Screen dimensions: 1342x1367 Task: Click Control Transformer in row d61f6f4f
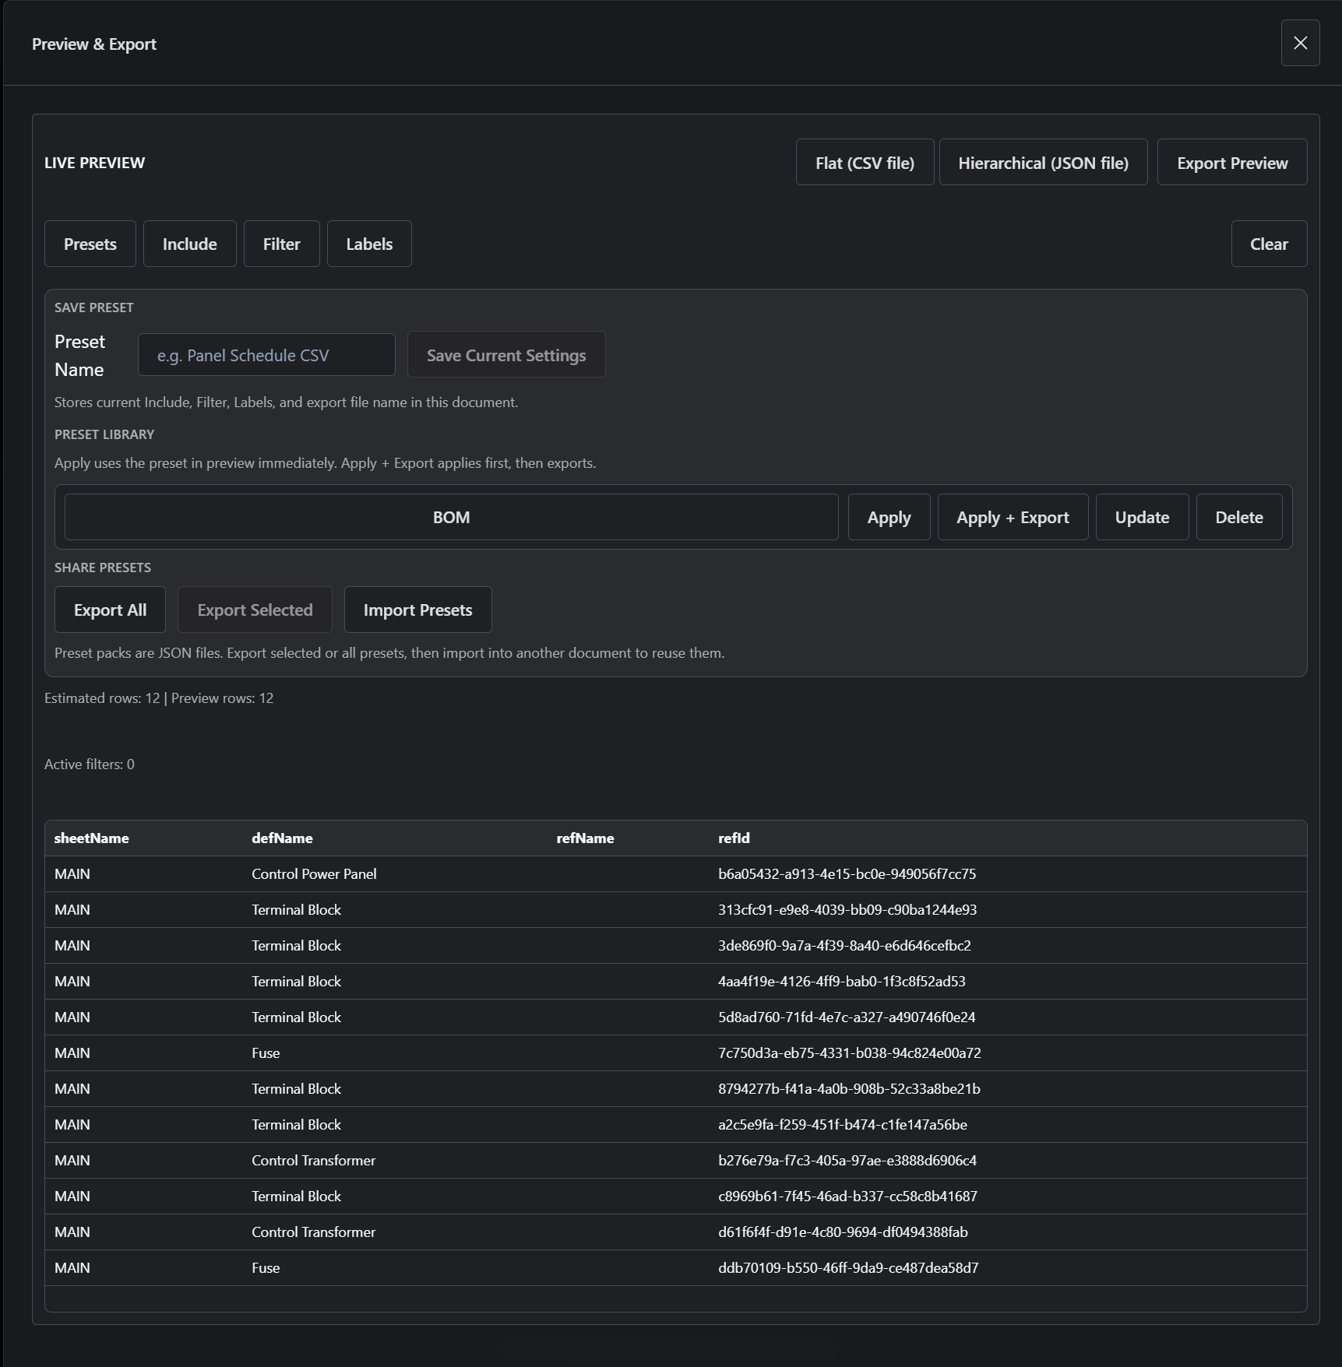313,1232
